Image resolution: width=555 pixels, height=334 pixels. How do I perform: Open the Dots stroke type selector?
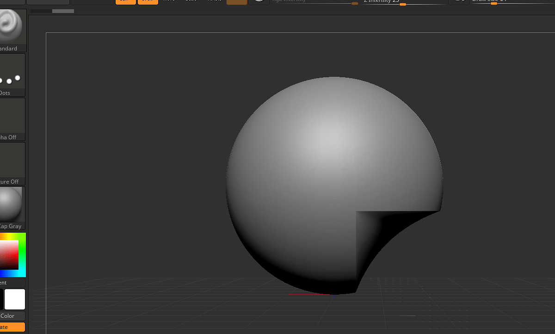pos(12,75)
